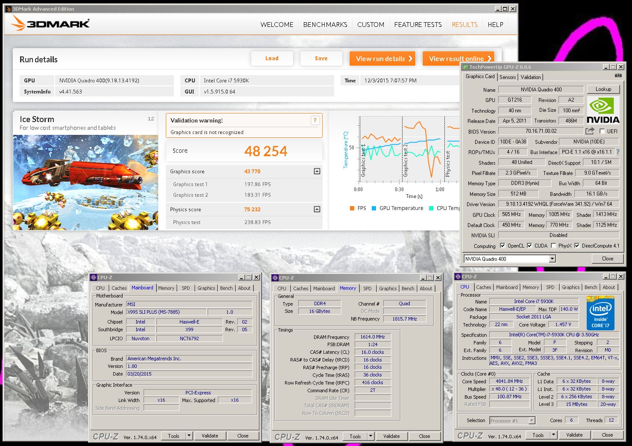
Task: Click the 3DMark title bar app icon
Action: (x=8, y=9)
